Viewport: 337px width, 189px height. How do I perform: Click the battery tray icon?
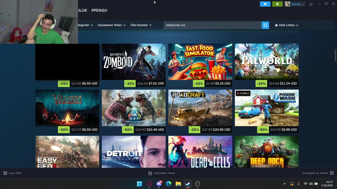(x=316, y=184)
